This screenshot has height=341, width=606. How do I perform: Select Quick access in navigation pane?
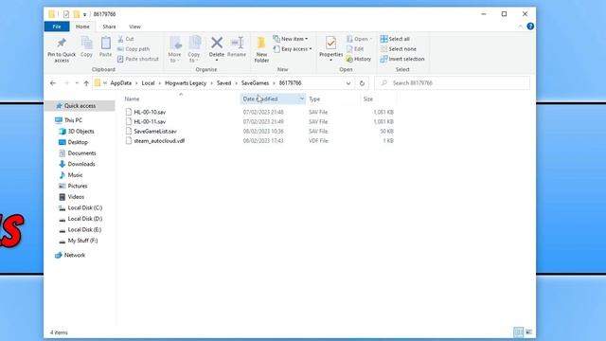80,106
